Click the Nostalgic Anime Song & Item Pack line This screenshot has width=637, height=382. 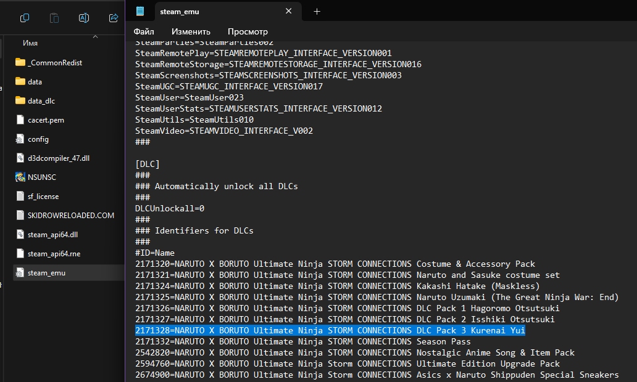(355, 353)
